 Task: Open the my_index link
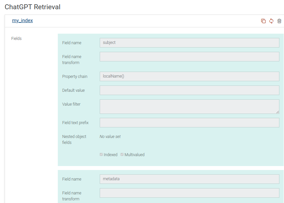22,20
